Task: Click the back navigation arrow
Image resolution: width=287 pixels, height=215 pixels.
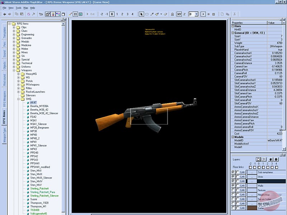Action: pyautogui.click(x=5, y=14)
